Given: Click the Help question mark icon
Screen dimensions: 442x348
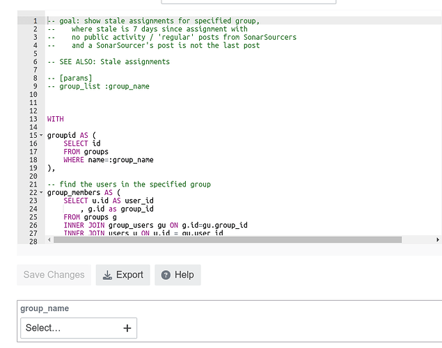Looking at the screenshot, I should tap(166, 275).
